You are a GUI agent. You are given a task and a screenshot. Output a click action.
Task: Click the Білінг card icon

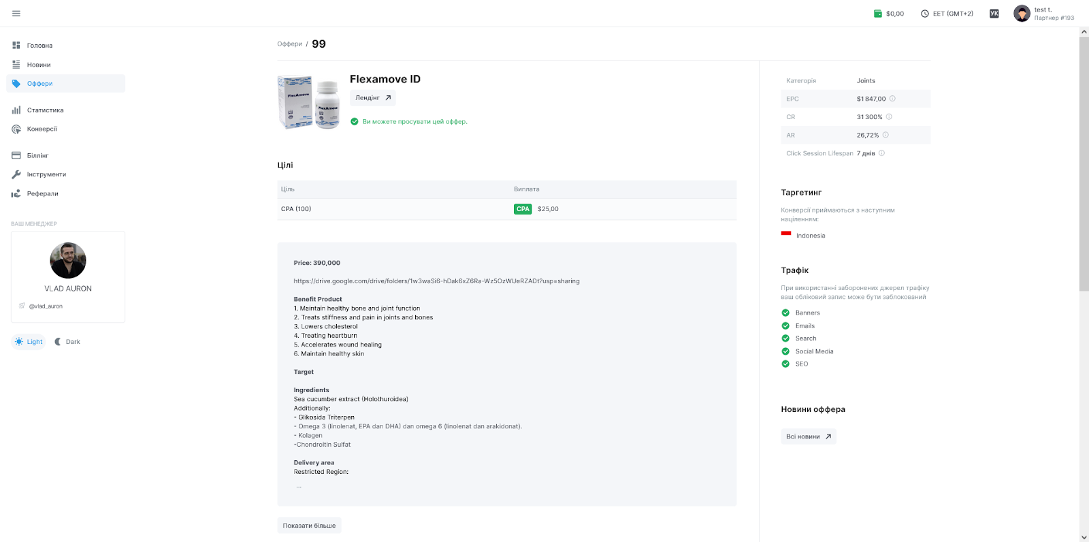coord(16,156)
